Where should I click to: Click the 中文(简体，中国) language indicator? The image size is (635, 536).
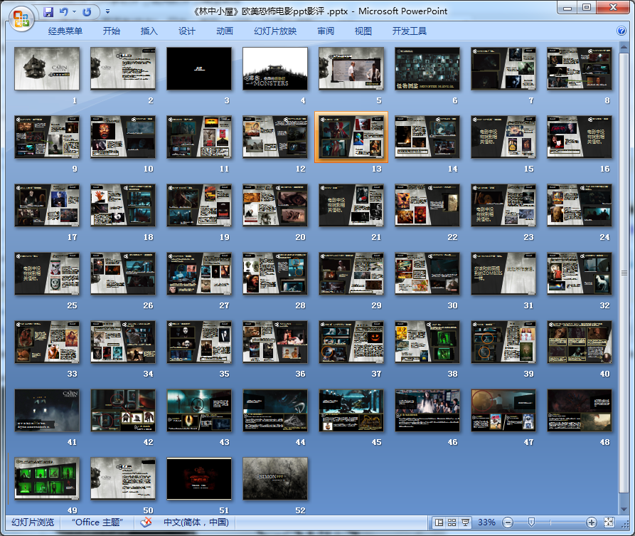pyautogui.click(x=196, y=522)
